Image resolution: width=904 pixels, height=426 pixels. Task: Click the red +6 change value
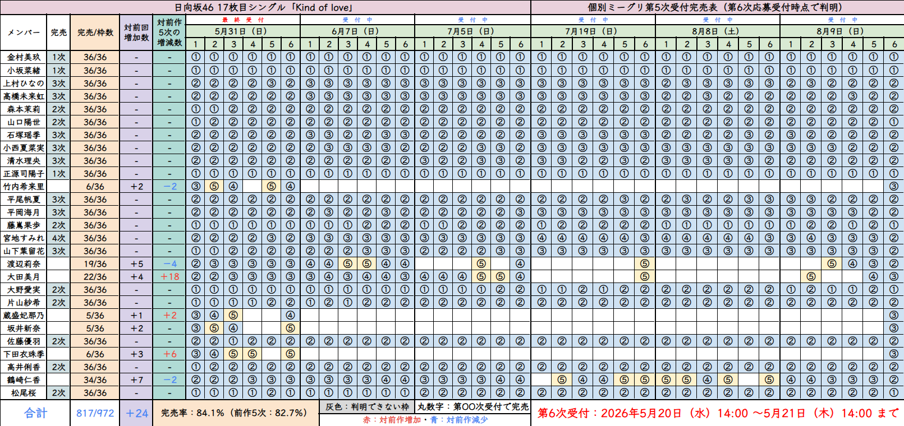(x=169, y=354)
